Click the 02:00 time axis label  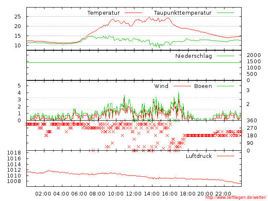43,194
